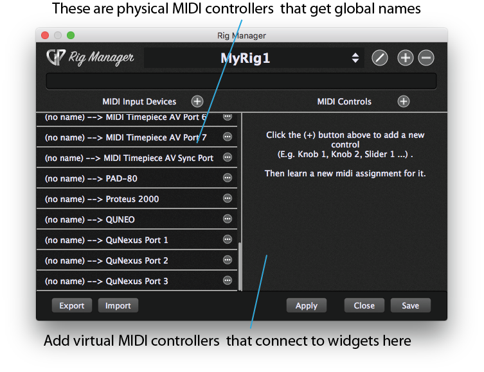Select the MIDI Timepiece AV Port 7 row
Viewport: 484px width, 372px height.
pos(137,137)
